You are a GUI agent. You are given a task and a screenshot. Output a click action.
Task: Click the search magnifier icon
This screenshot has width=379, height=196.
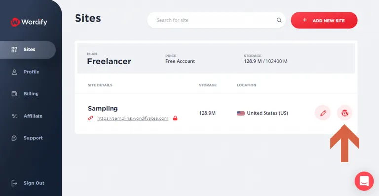(279, 20)
